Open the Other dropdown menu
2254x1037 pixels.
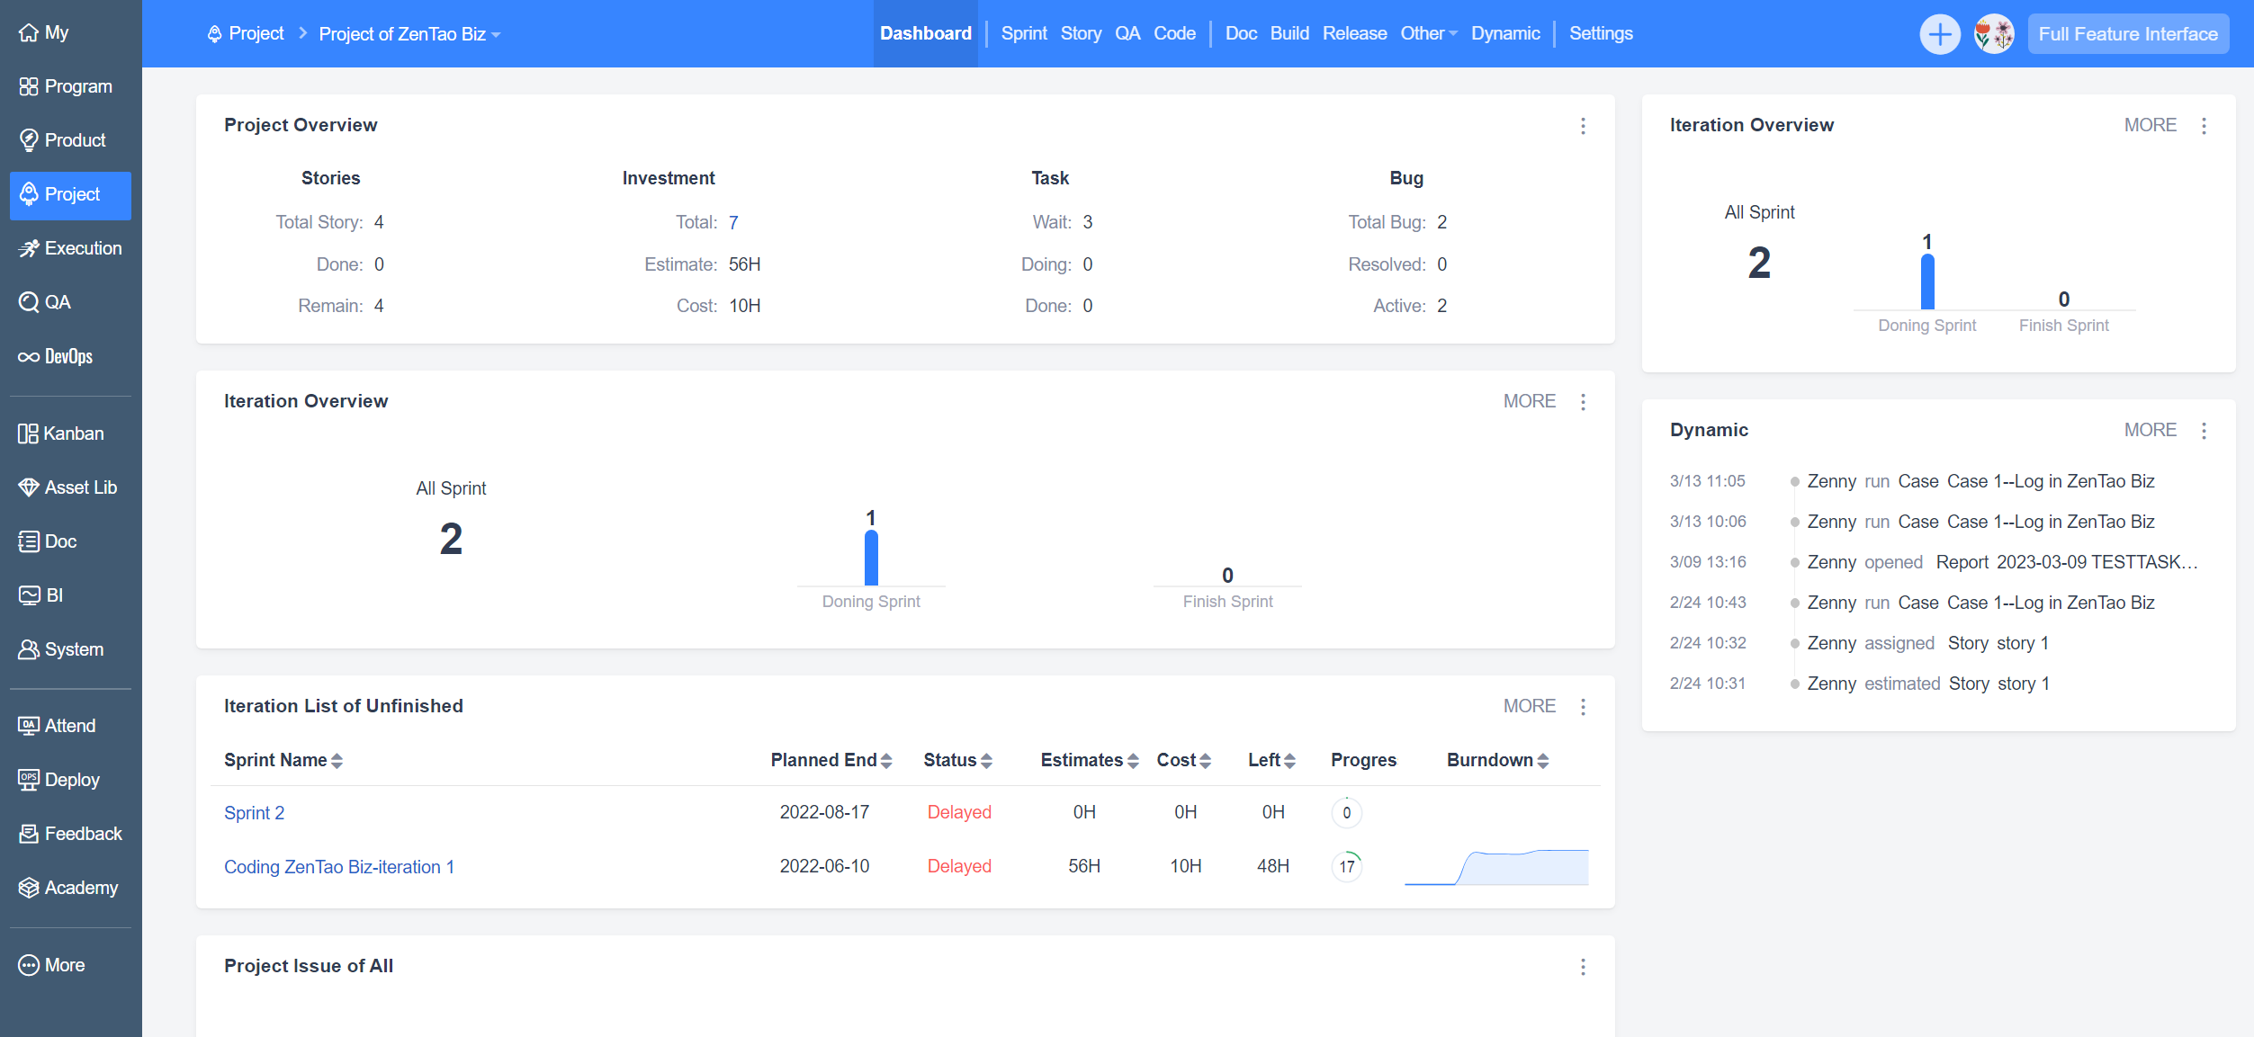click(1427, 33)
